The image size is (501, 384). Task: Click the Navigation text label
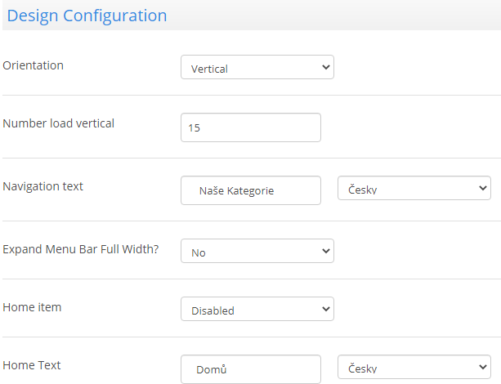click(x=42, y=186)
